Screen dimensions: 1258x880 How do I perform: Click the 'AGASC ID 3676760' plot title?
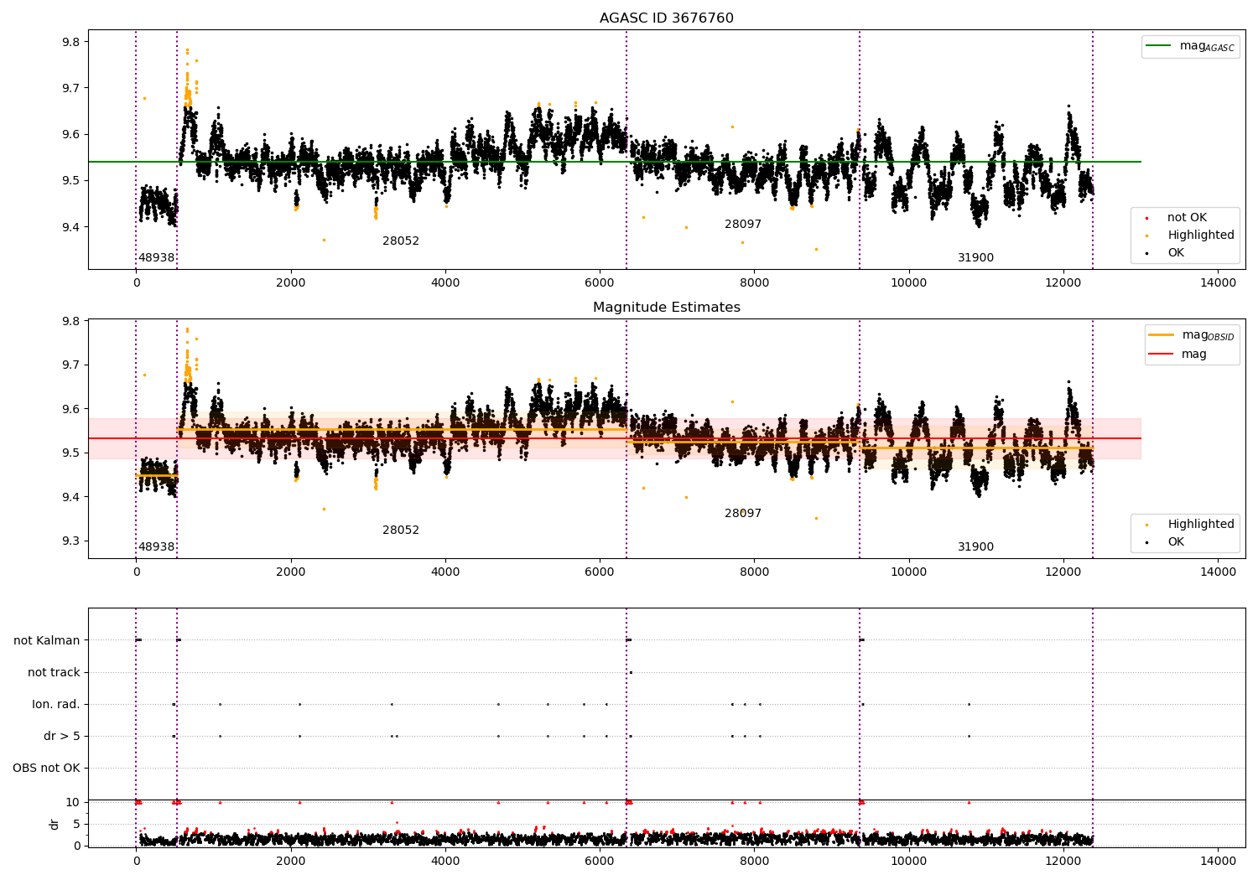point(666,18)
